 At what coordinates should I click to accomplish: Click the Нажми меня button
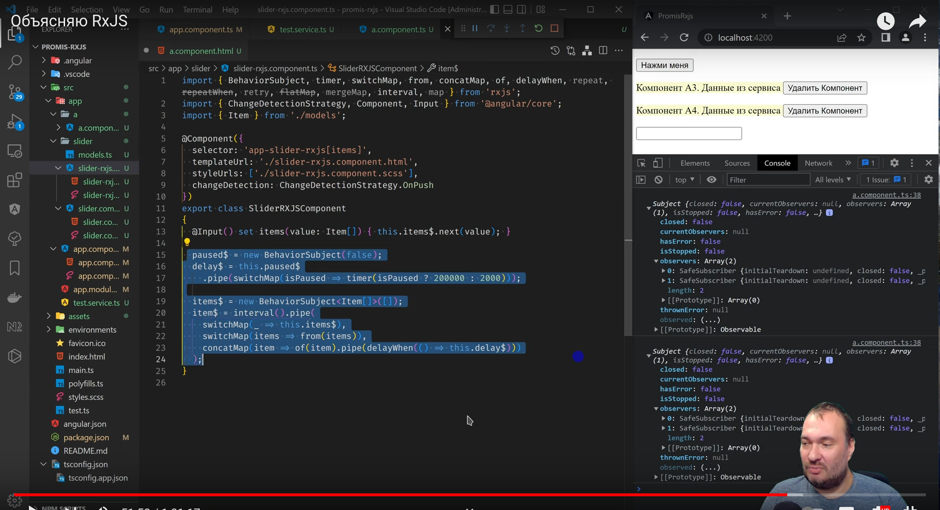click(664, 65)
